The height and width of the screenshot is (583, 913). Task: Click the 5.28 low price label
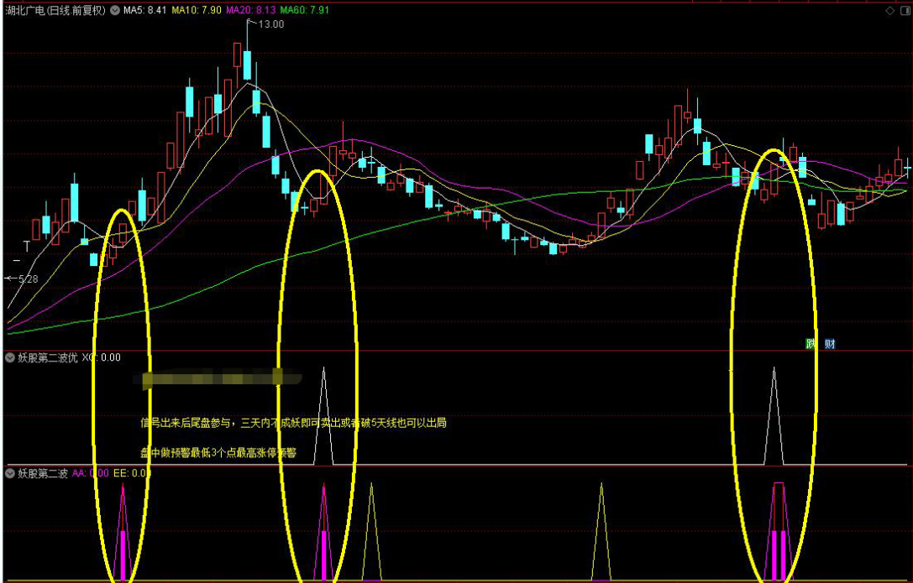(x=28, y=279)
